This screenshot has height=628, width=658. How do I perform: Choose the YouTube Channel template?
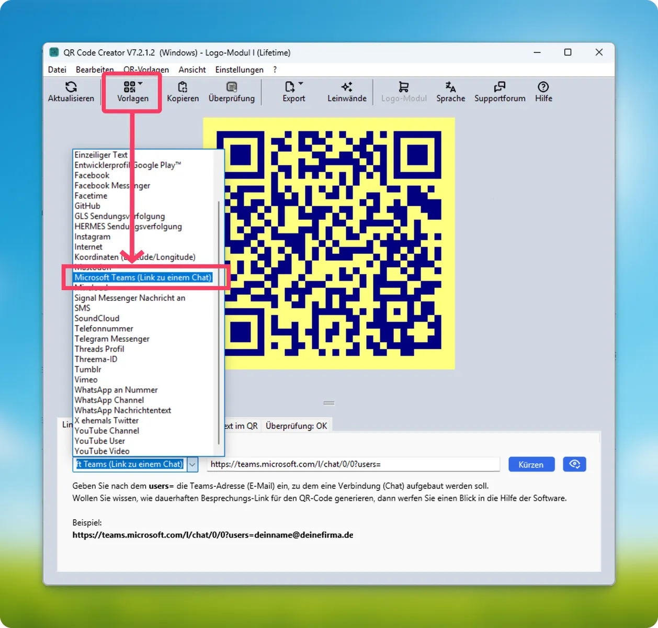click(107, 430)
